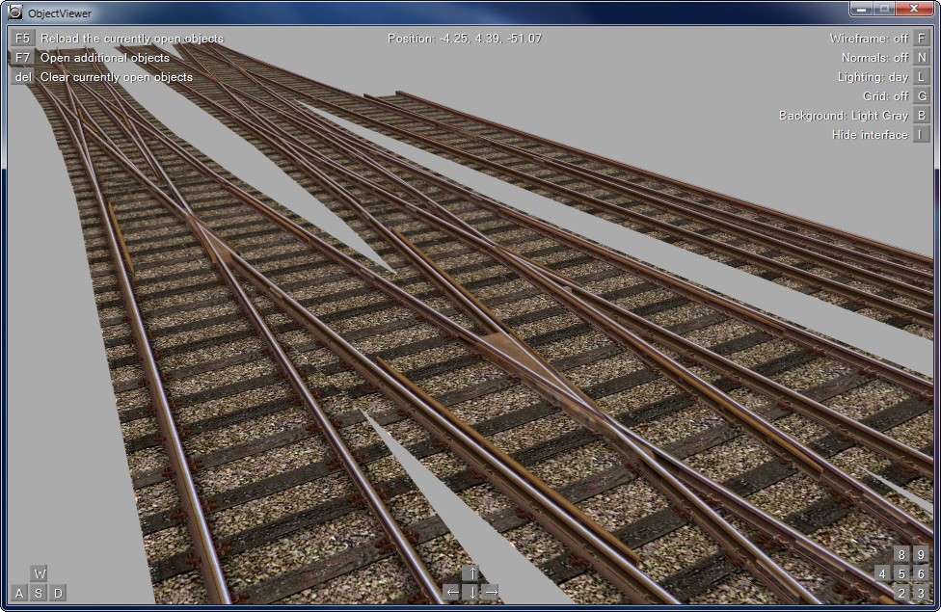Click the W move-forward key icon
Viewport: 941px width, 612px height.
pyautogui.click(x=40, y=573)
